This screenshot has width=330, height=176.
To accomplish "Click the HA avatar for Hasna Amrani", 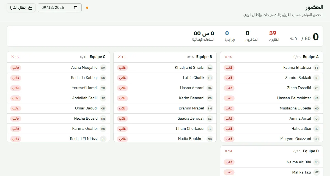I will pos(210,88).
